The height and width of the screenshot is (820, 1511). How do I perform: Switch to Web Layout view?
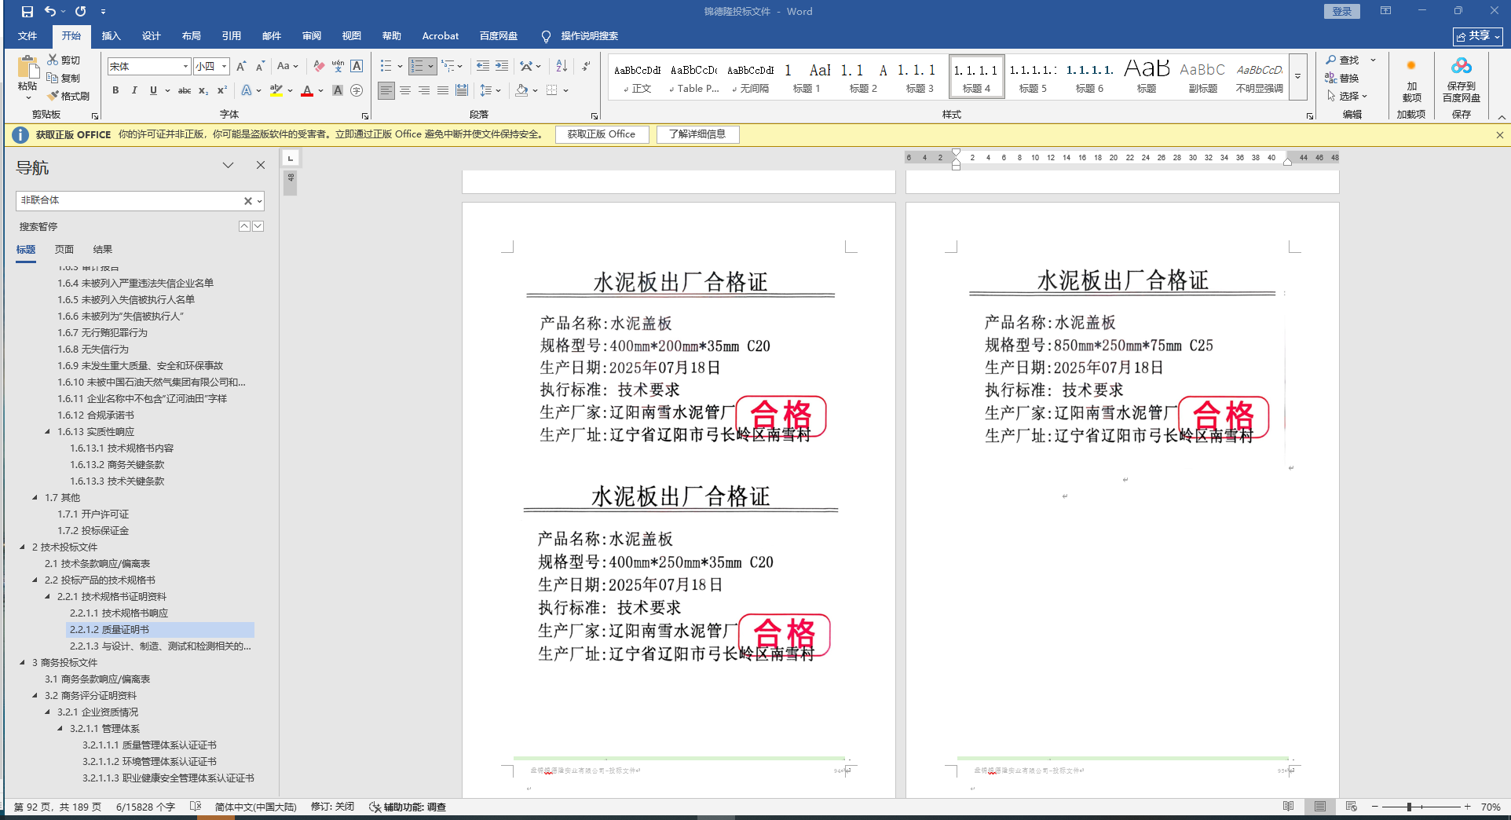(x=1352, y=807)
